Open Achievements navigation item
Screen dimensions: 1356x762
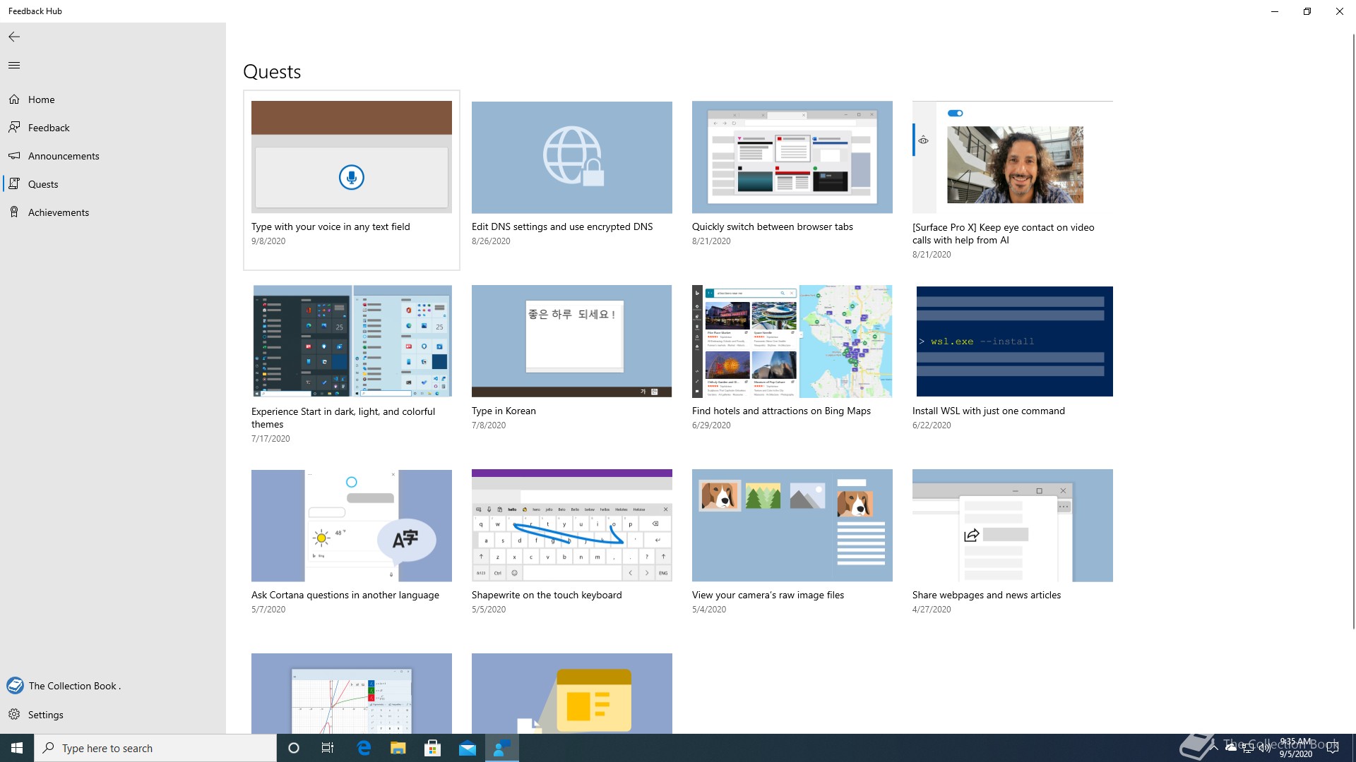tap(113, 212)
